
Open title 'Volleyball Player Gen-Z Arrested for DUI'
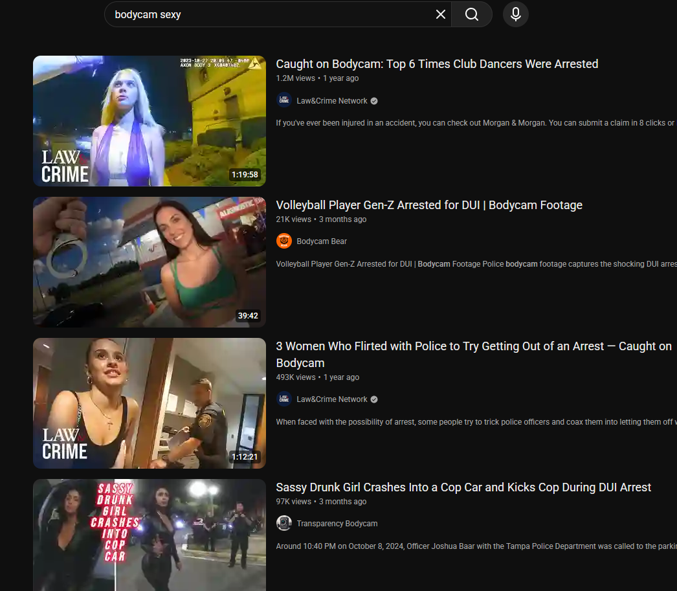click(429, 205)
